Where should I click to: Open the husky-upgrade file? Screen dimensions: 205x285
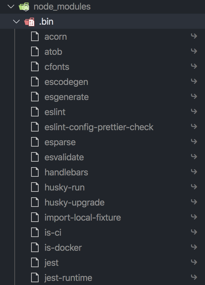pos(102,202)
